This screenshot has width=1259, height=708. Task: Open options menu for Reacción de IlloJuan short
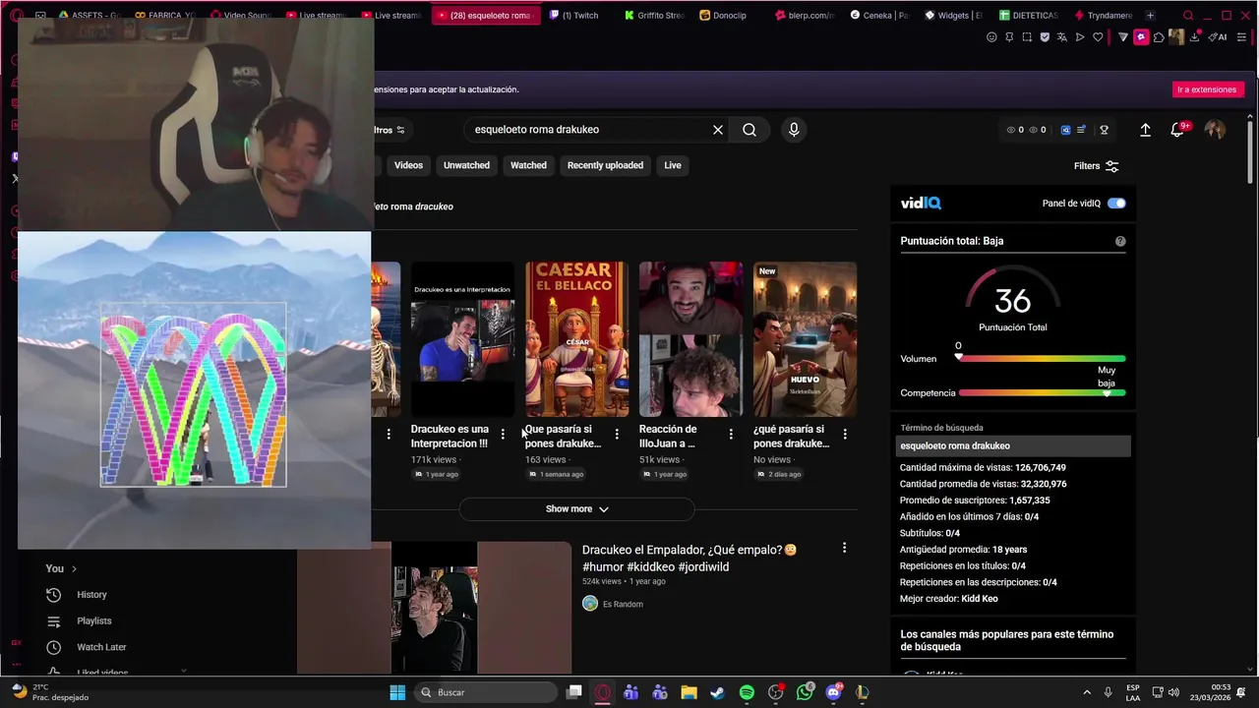pos(731,434)
